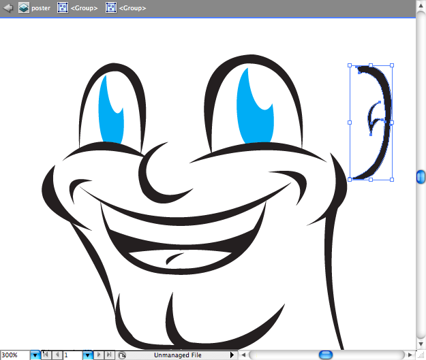Open the zoom level dropdown
The width and height of the screenshot is (426, 360).
[35, 355]
